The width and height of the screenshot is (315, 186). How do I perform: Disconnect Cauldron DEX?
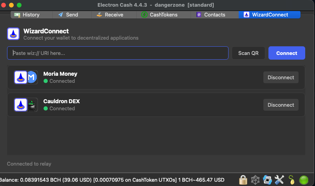[281, 105]
